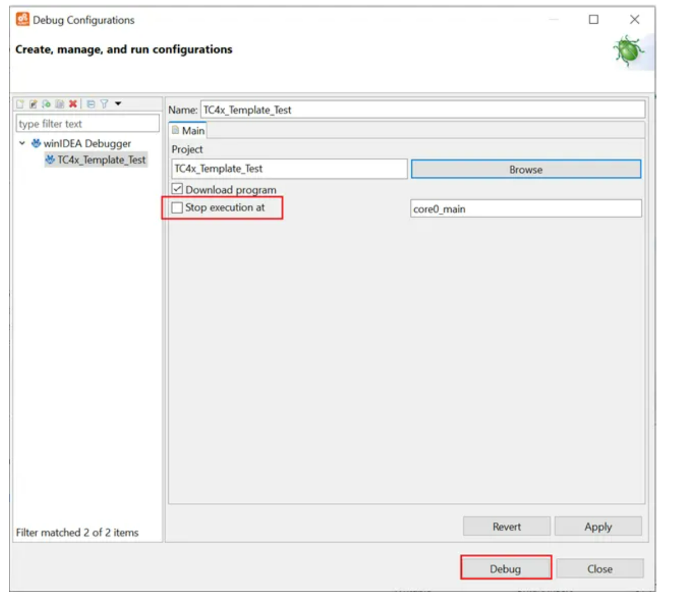Click the Revert button
The width and height of the screenshot is (674, 602).
(x=506, y=527)
